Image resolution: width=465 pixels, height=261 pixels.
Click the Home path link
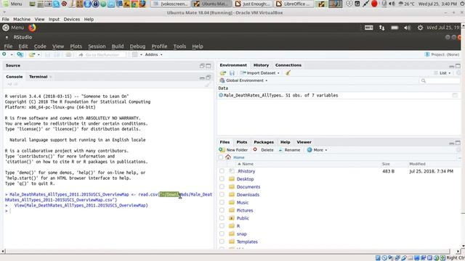point(239,157)
